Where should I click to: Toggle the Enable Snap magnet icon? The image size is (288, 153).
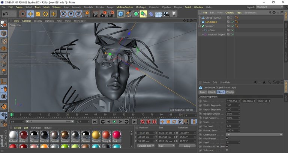(4, 106)
